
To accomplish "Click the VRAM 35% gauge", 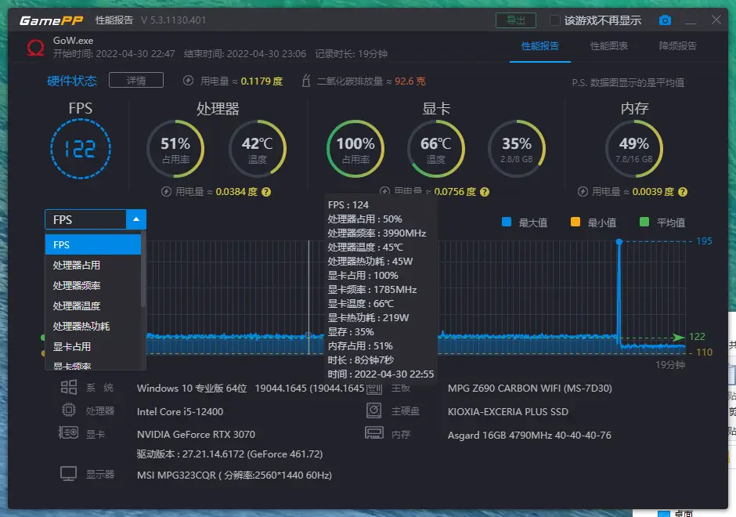I will pyautogui.click(x=517, y=149).
